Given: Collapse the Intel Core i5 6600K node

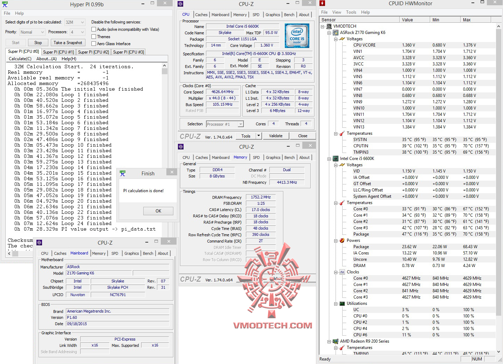Looking at the screenshot, I should click(329, 159).
